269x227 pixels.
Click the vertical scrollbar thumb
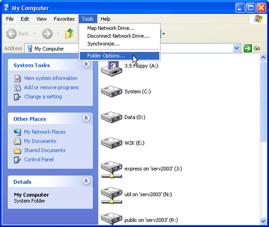tap(263, 102)
